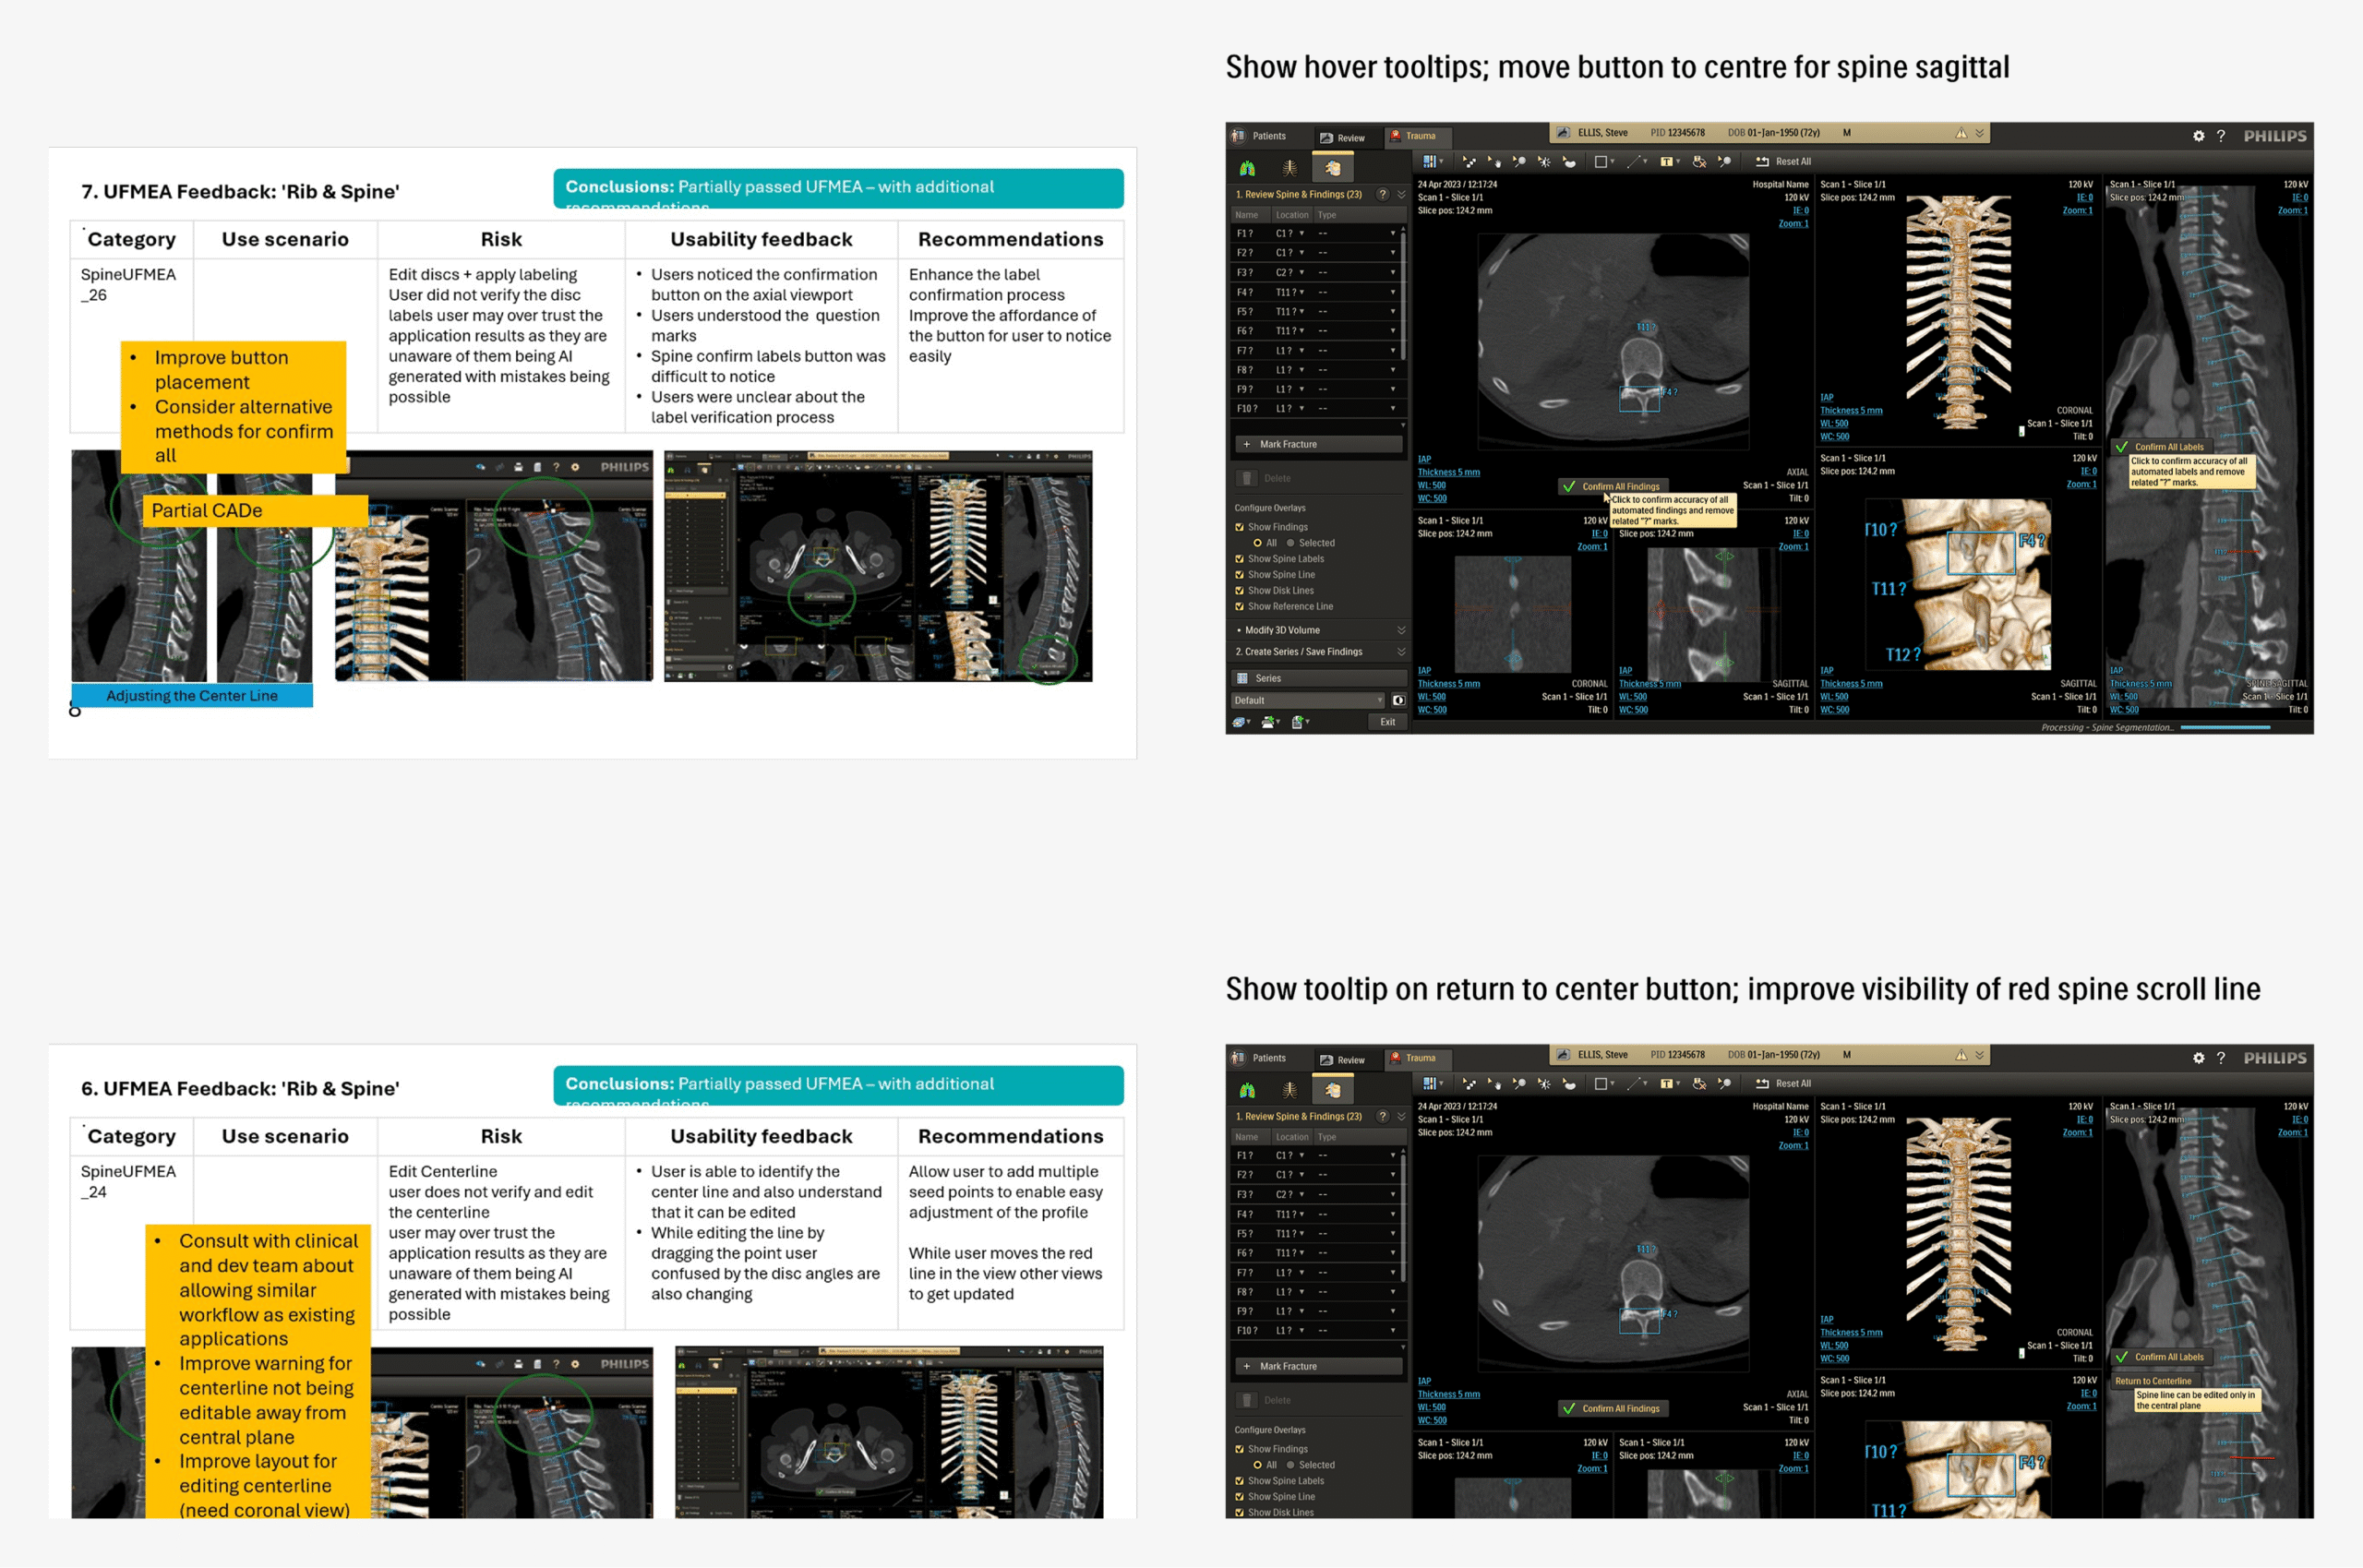The width and height of the screenshot is (2363, 1568).
Task: Click the invert contrast icon beside Default dropdown
Action: (1398, 700)
